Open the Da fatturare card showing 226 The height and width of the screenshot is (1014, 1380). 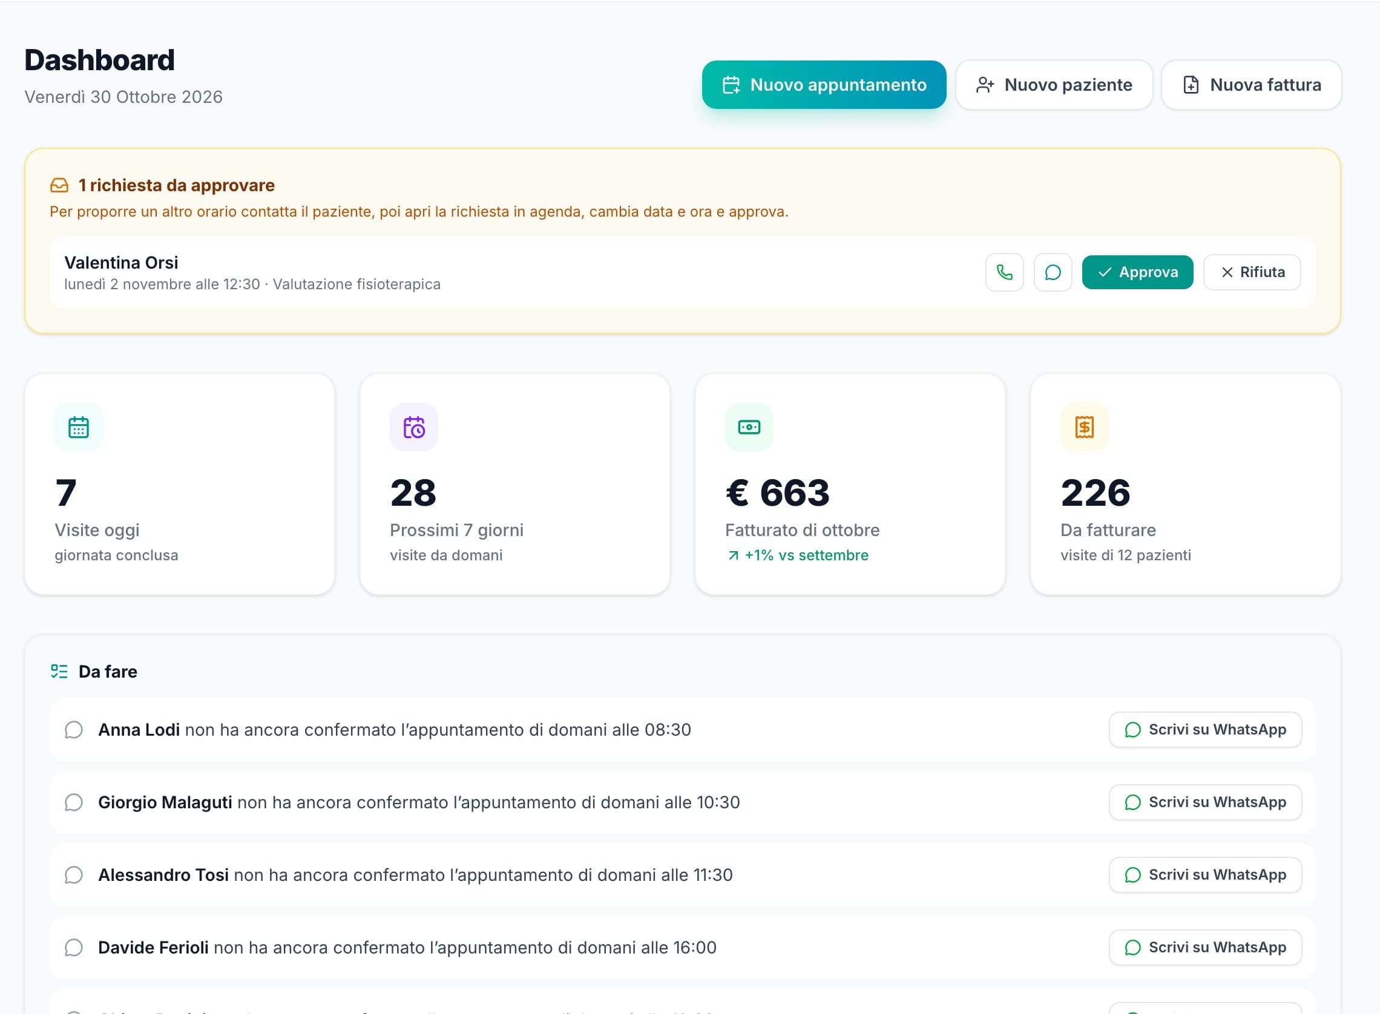coord(1185,484)
